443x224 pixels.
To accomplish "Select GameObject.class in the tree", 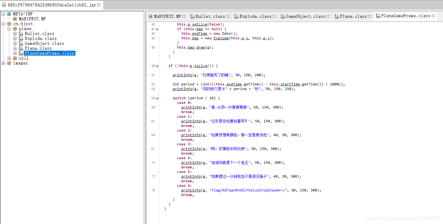I will (x=44, y=43).
